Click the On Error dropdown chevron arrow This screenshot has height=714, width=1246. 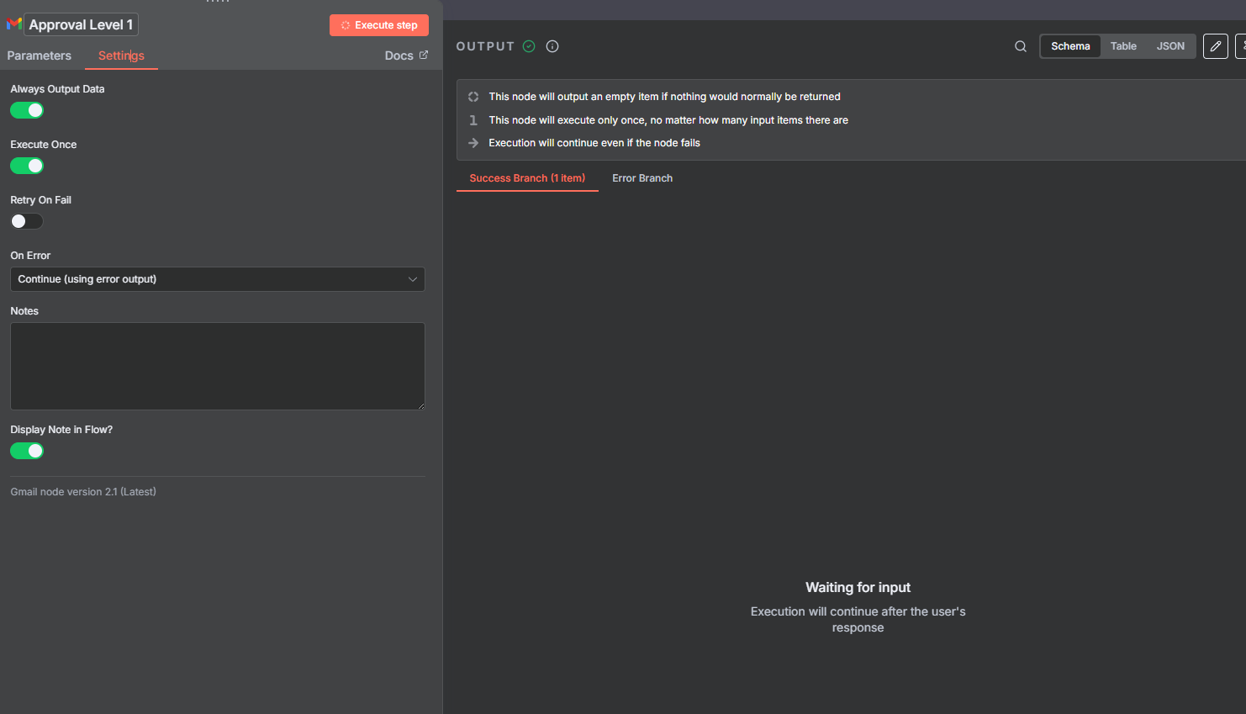point(413,279)
